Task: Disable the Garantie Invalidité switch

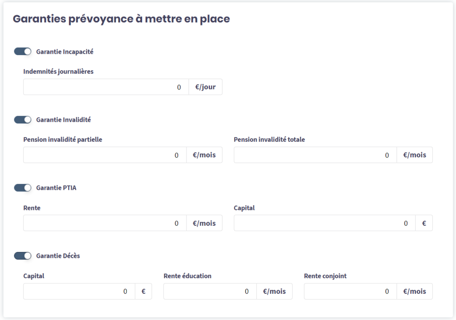Action: (23, 120)
